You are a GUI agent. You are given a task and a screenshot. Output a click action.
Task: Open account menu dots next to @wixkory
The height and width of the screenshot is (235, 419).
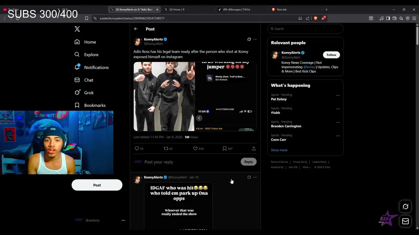[123, 220]
